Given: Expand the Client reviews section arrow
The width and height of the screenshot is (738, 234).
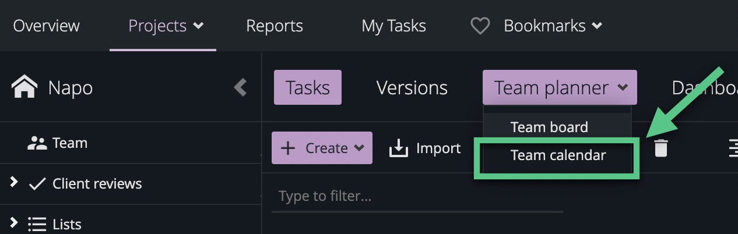Looking at the screenshot, I should (x=13, y=183).
